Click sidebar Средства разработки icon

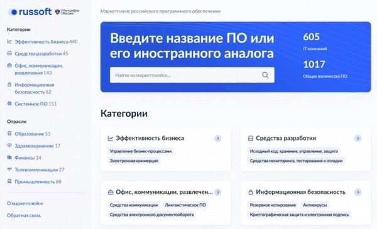(x=9, y=53)
